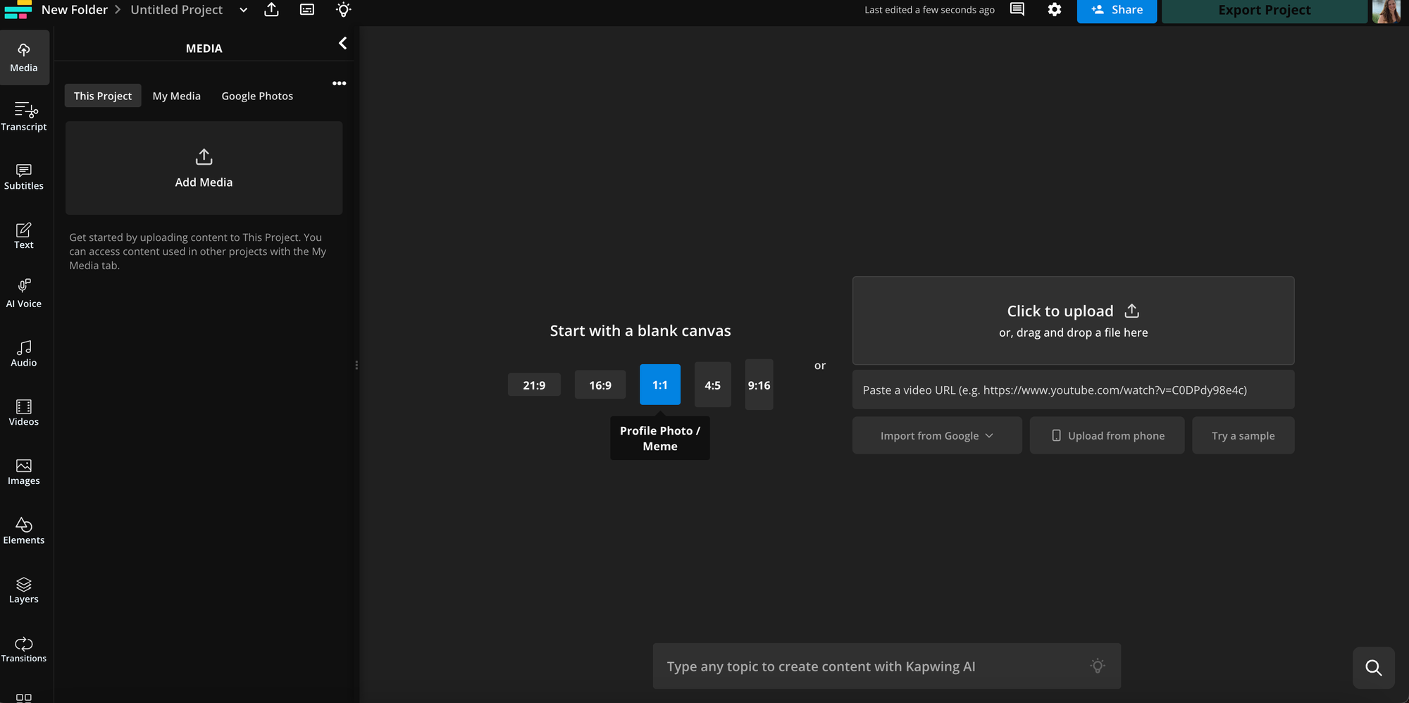This screenshot has width=1409, height=703.
Task: Select the Text tool
Action: [24, 236]
